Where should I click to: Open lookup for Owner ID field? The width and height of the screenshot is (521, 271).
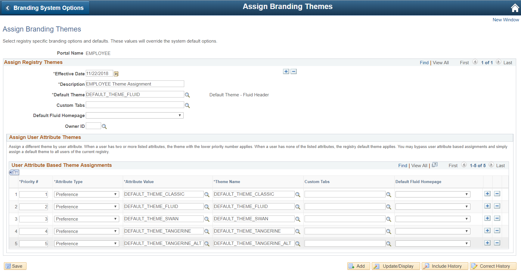tap(104, 127)
